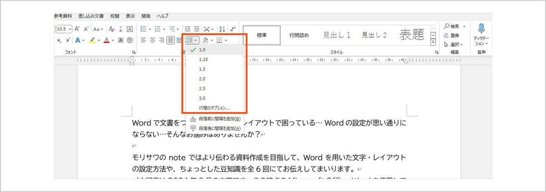Viewport: 546px width, 192px height.
Task: Open shading color dropdown arrow
Action: [212, 40]
